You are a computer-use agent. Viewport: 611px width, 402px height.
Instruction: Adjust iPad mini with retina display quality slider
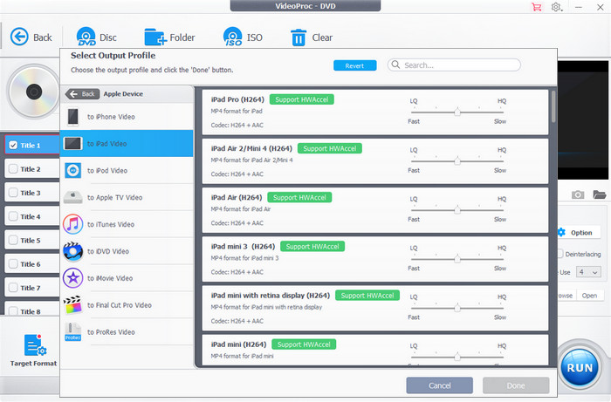[457, 308]
